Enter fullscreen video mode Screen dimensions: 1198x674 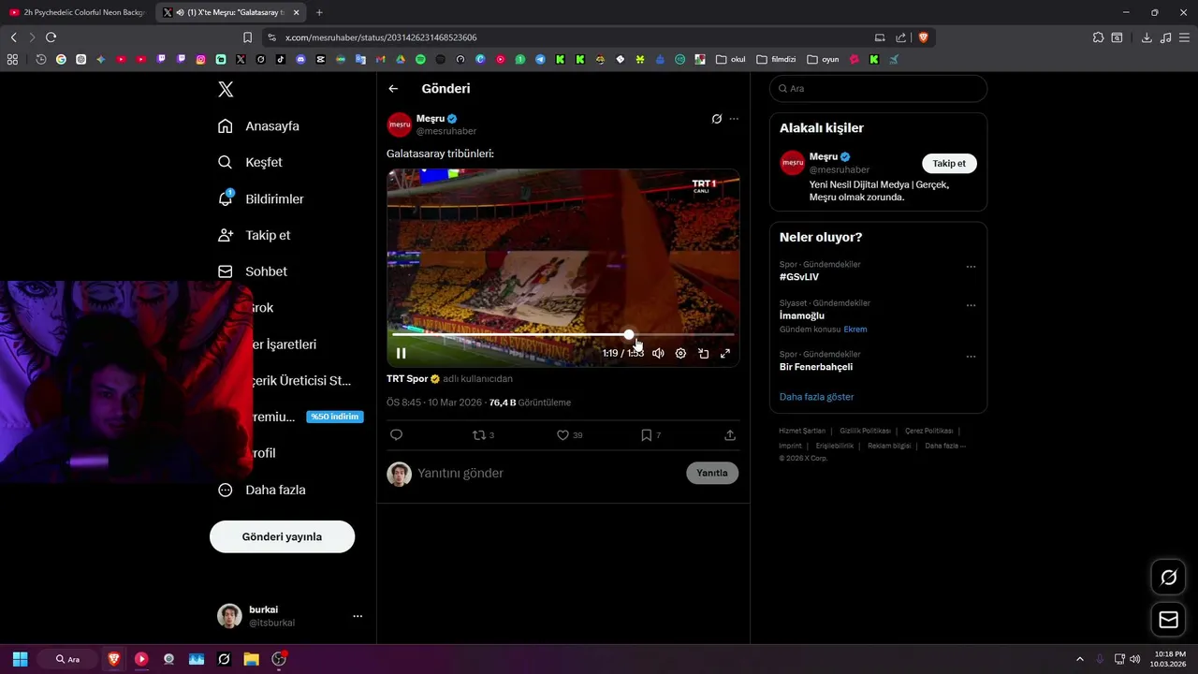pos(724,354)
